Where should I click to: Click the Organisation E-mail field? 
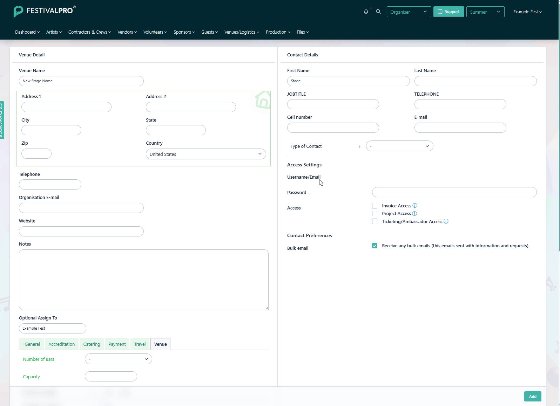click(81, 208)
